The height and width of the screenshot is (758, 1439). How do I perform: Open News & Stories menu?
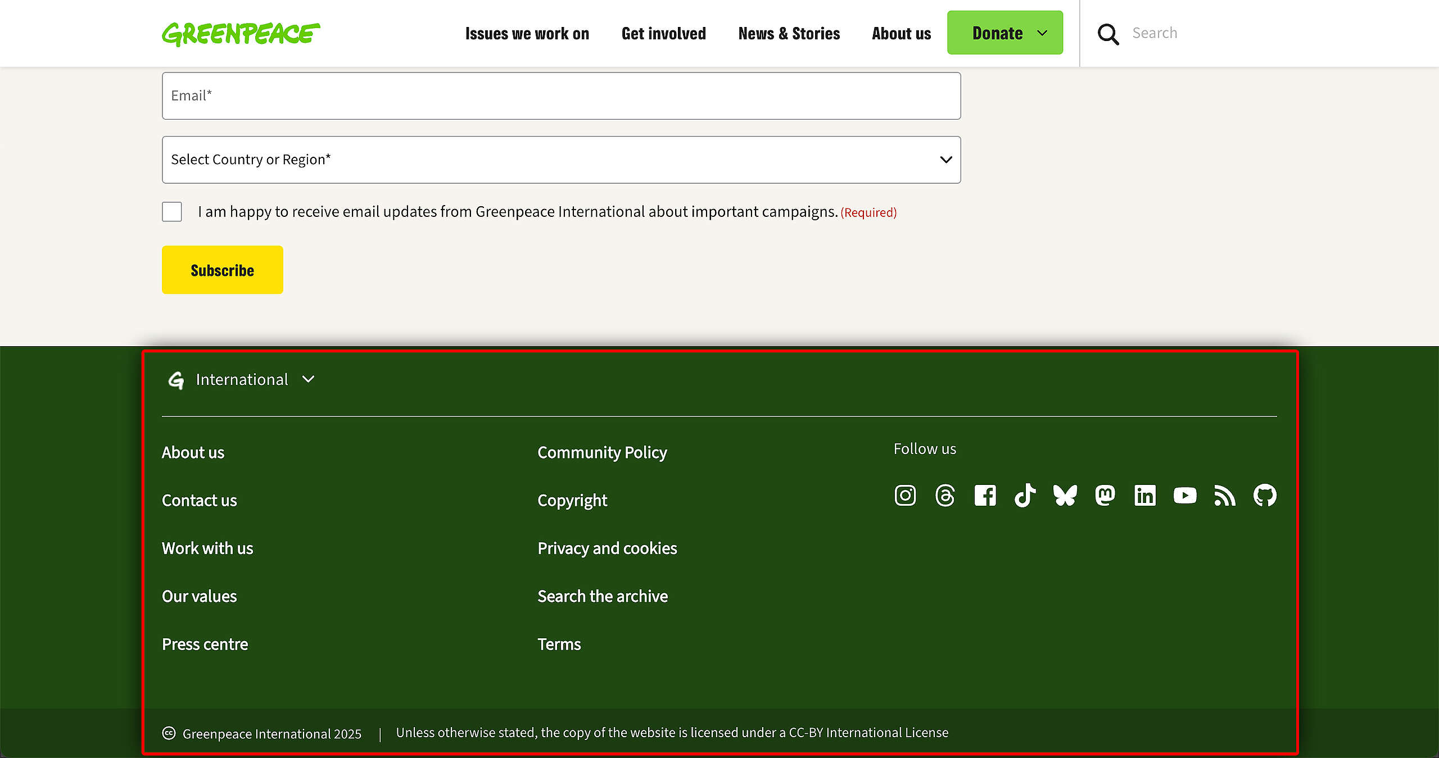coord(789,34)
